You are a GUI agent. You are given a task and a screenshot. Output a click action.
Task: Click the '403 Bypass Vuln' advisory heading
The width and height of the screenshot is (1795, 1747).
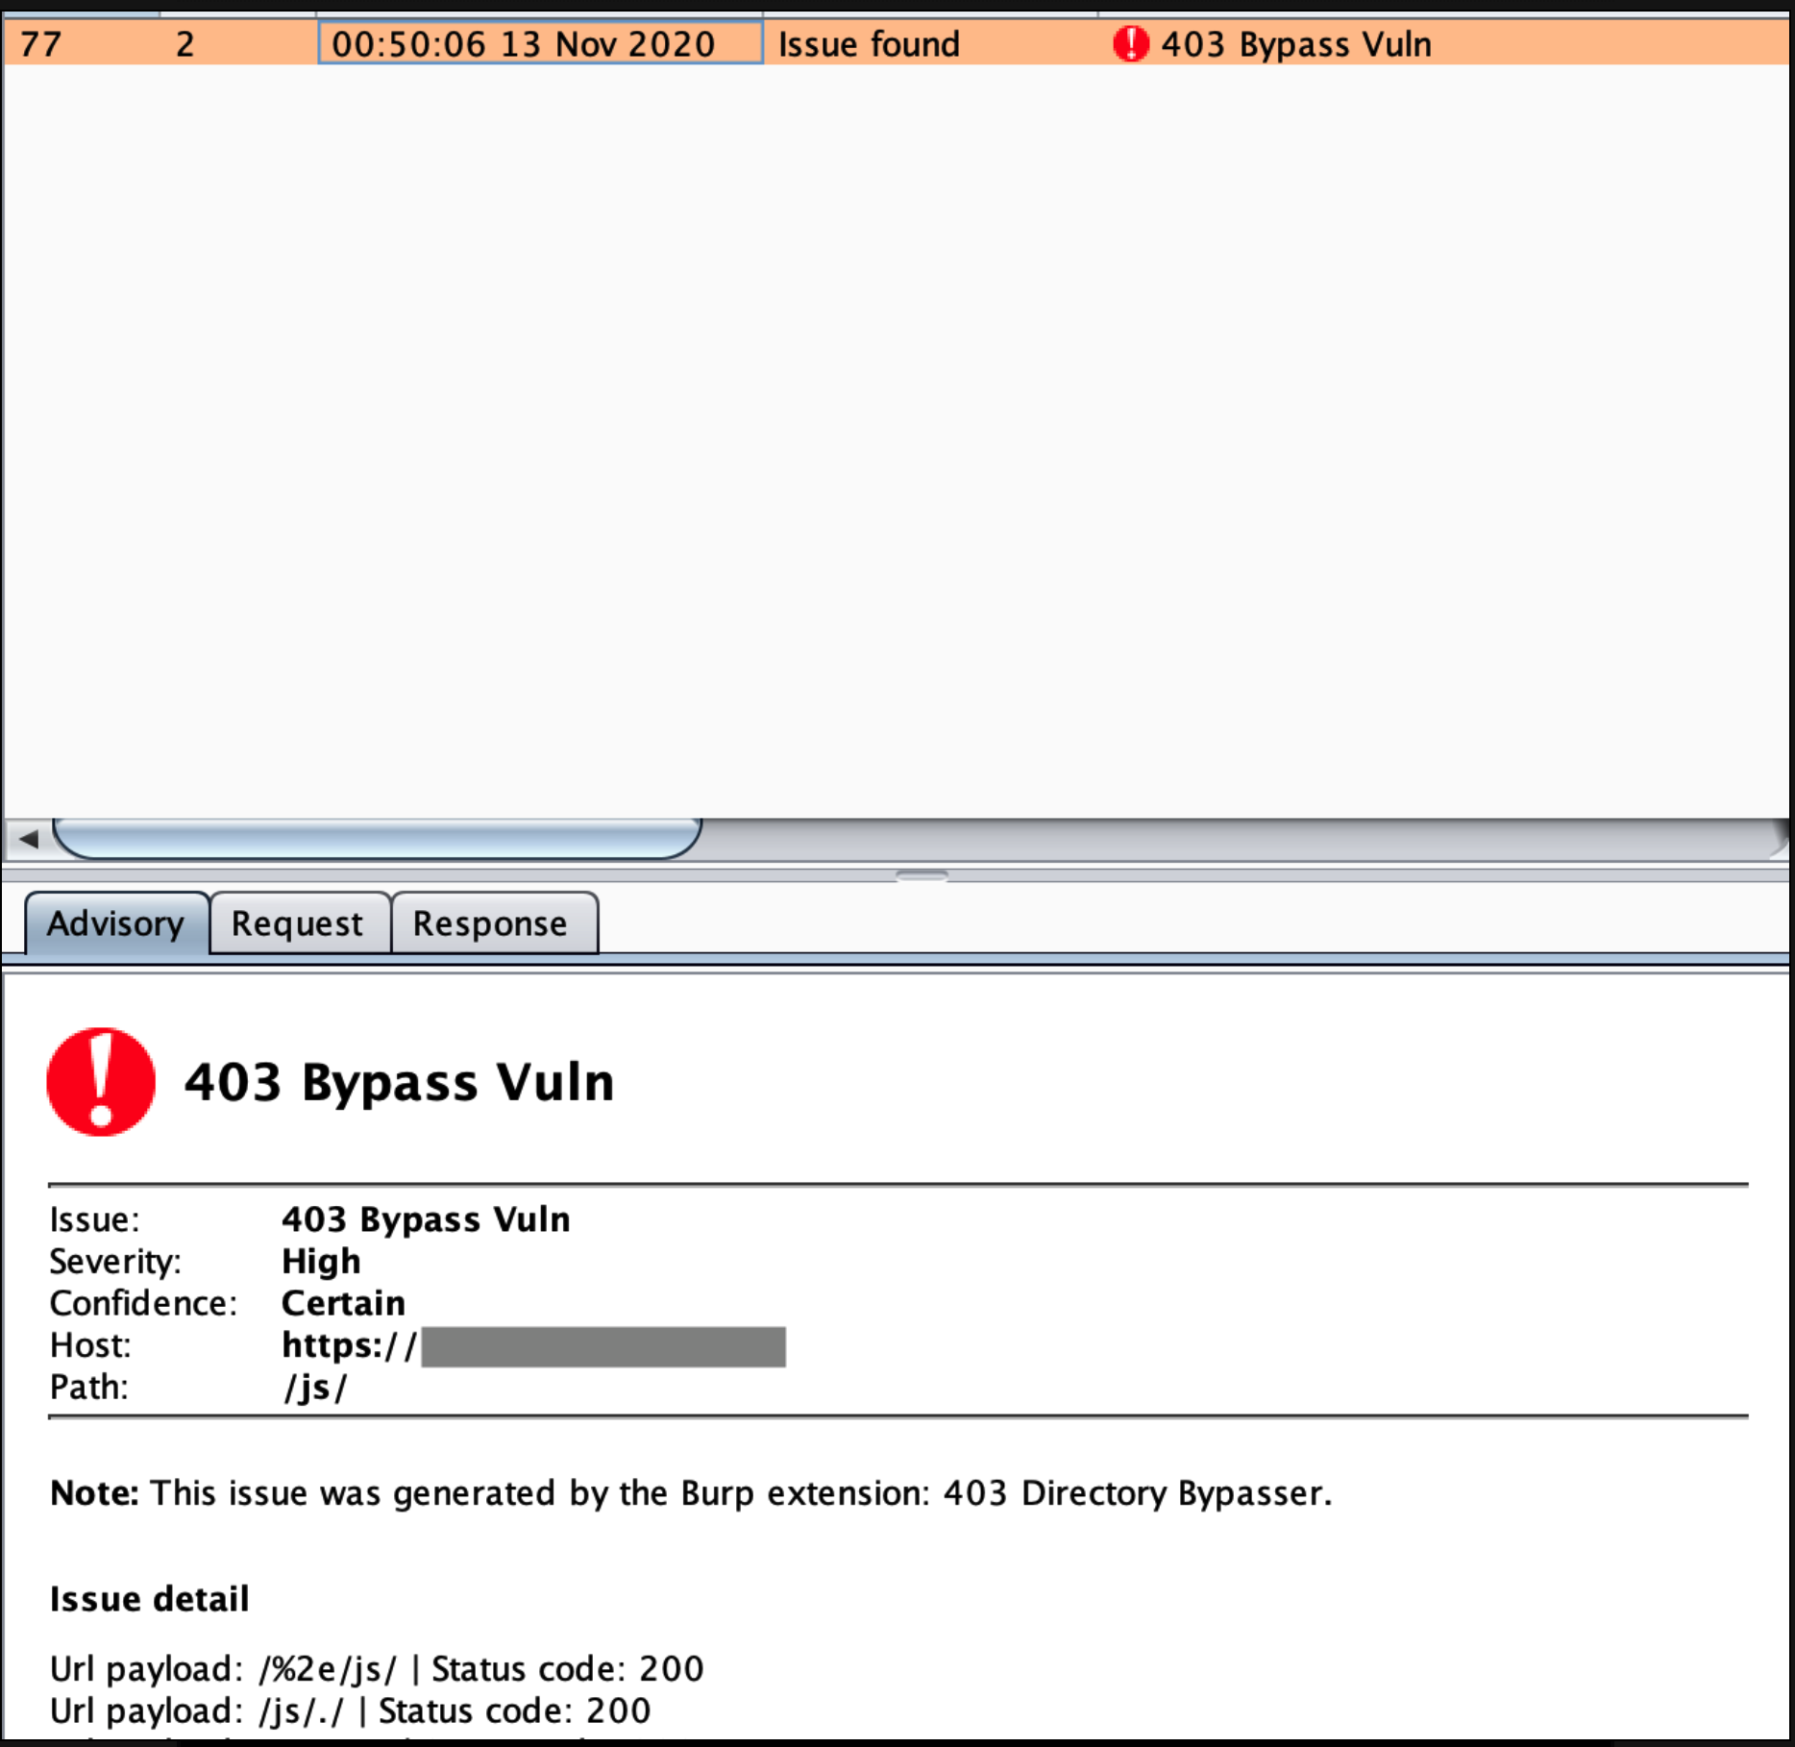point(399,1082)
